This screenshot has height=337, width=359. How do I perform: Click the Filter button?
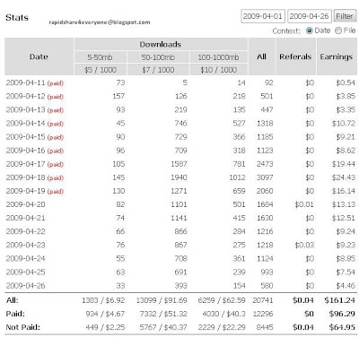click(345, 16)
